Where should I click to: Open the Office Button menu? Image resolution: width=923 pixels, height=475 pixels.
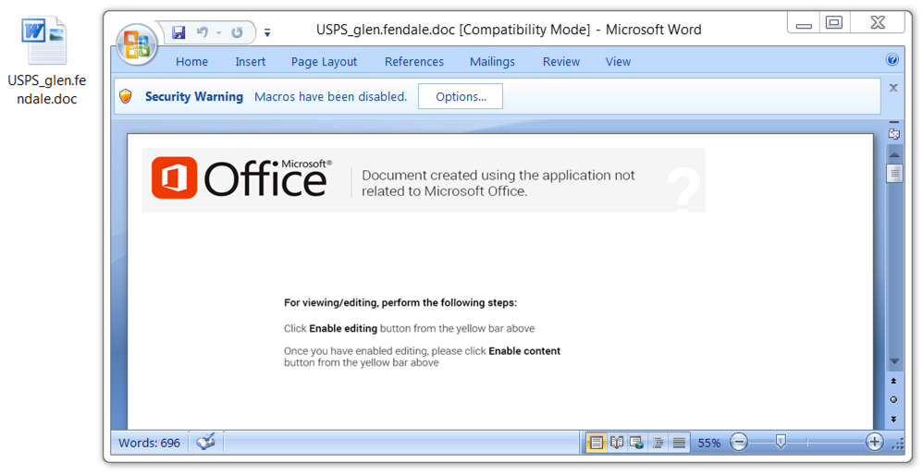point(137,43)
